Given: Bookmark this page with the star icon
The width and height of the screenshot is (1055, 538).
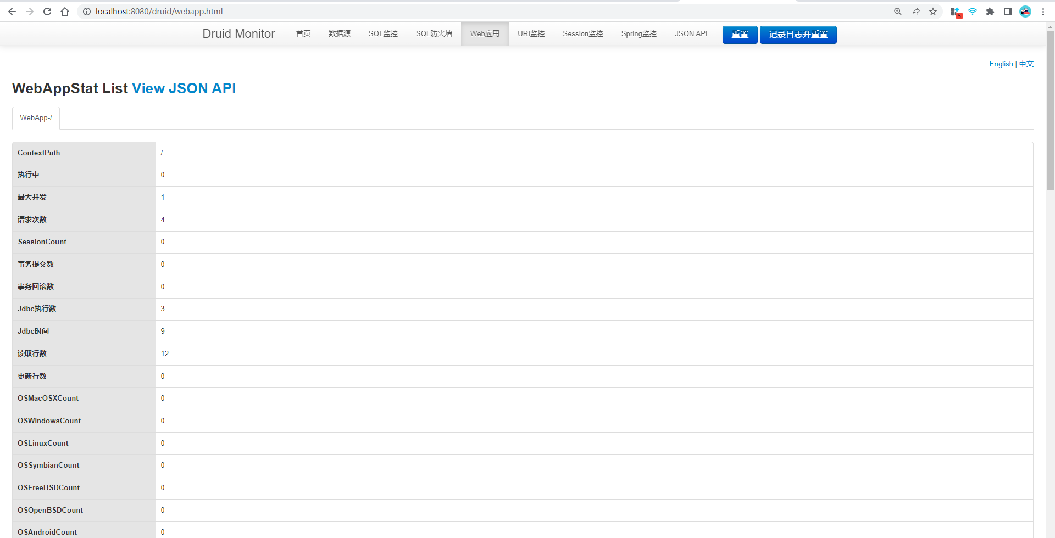Looking at the screenshot, I should 933,12.
